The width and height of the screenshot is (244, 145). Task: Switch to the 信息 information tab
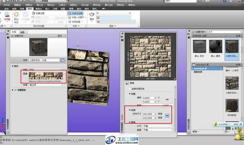[x=23, y=32]
